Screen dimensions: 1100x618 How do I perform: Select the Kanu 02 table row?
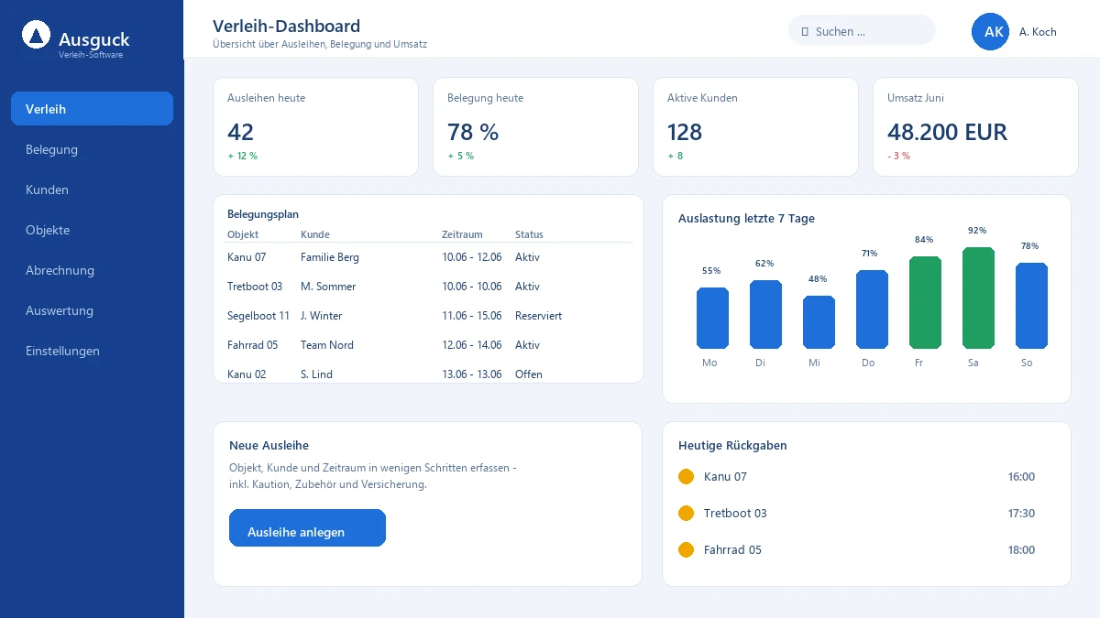[430, 374]
